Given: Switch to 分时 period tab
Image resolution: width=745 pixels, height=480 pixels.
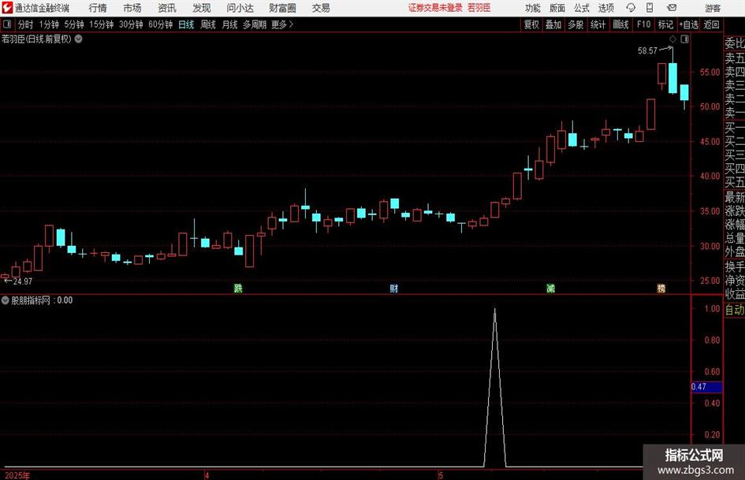Looking at the screenshot, I should pos(26,24).
